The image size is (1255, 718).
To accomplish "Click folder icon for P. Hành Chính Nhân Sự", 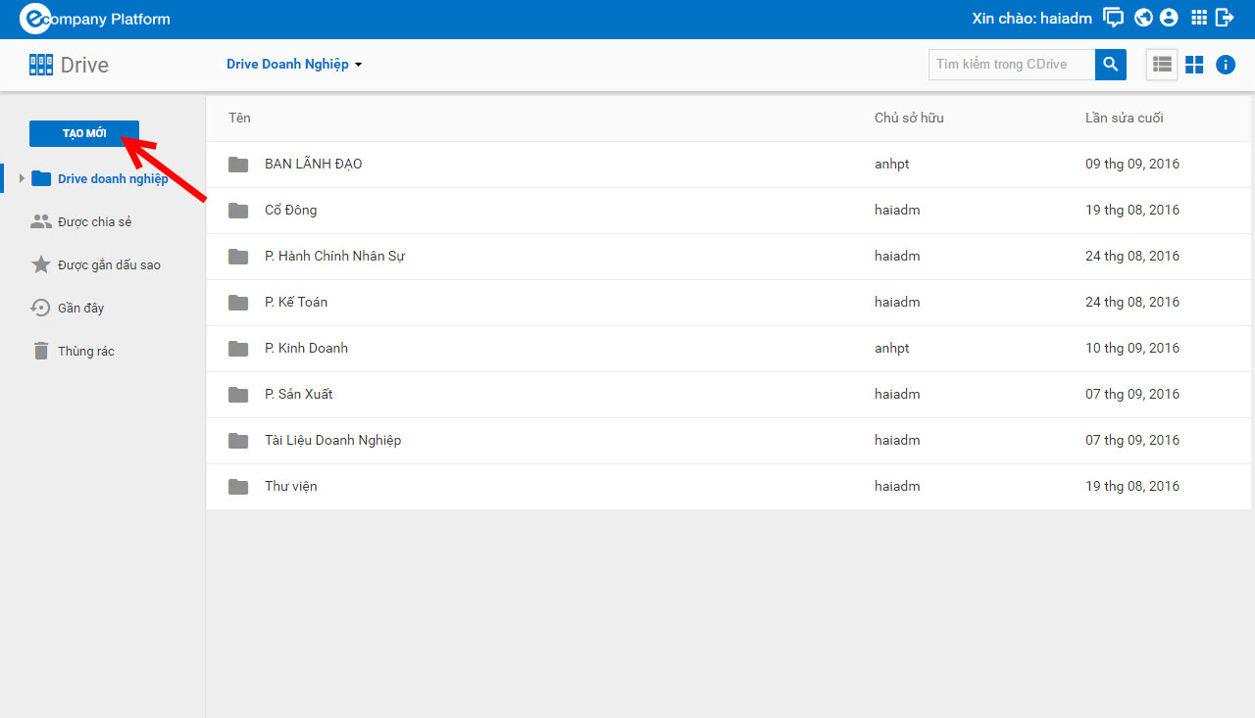I will [x=238, y=257].
